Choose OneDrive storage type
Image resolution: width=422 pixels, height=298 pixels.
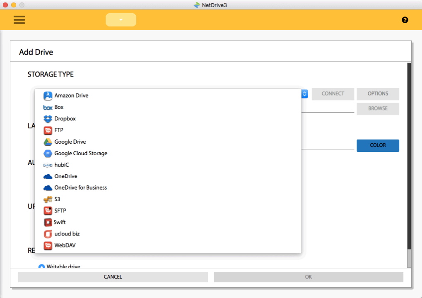click(168, 176)
